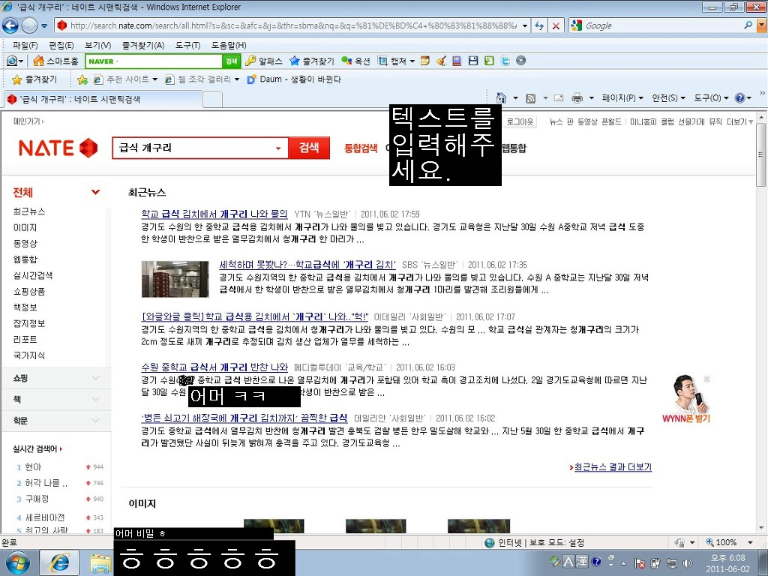Viewport: 768px width, 576px height.
Task: Click the Google search magnifier icon
Action: 748,25
